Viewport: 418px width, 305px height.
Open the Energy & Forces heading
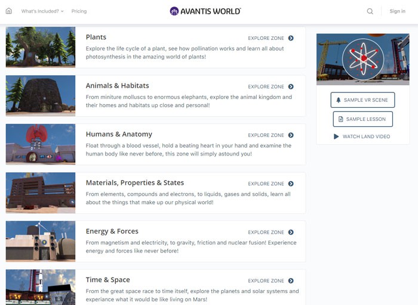tap(112, 231)
